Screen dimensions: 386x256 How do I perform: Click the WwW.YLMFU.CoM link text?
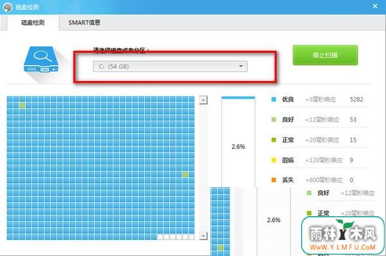343,247
